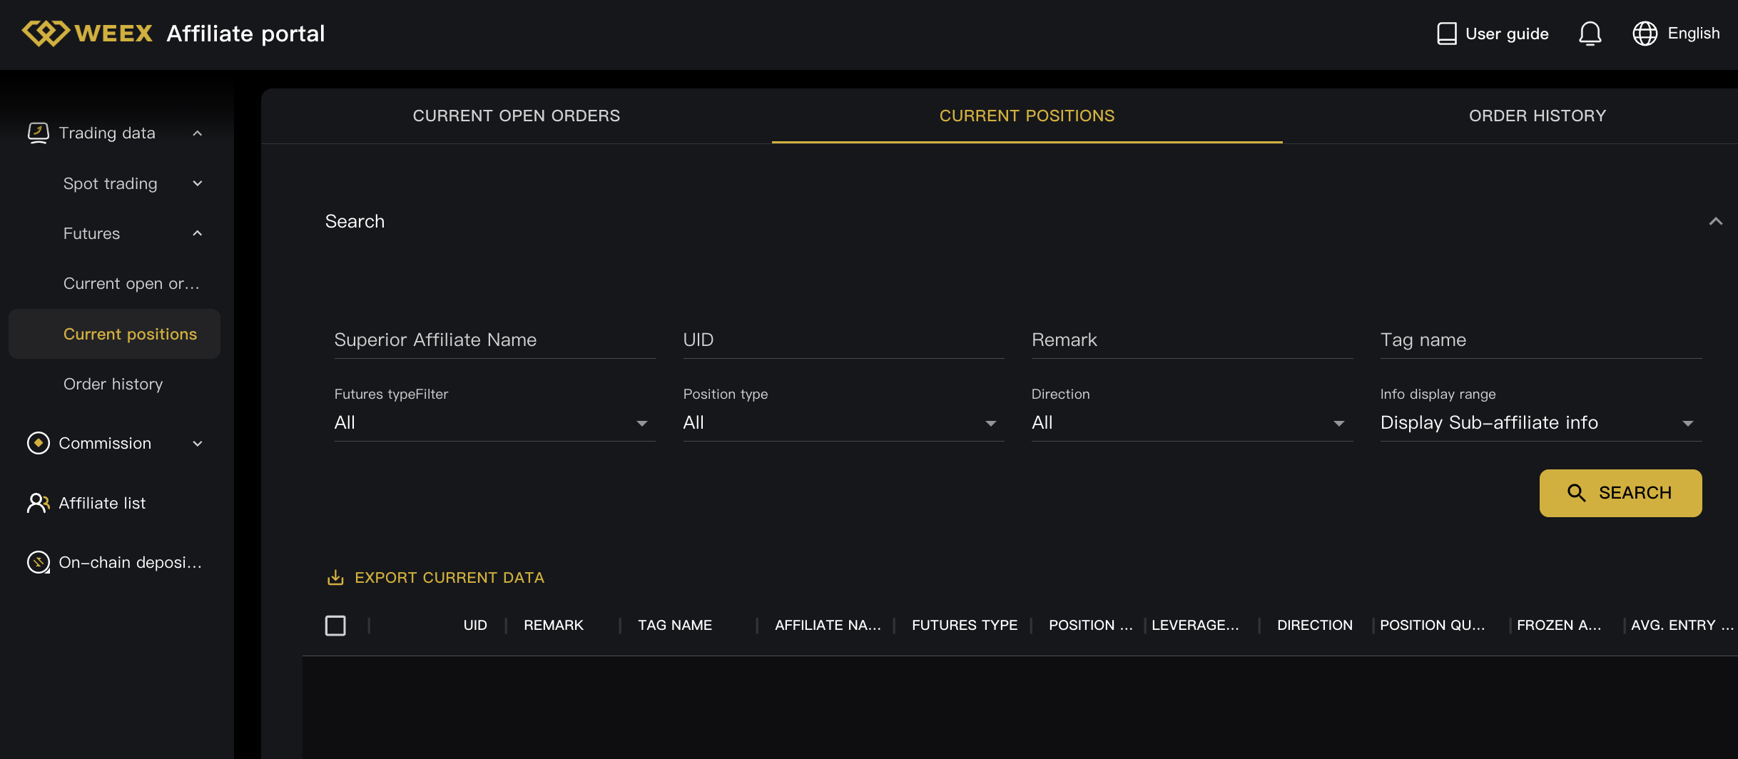
Task: Switch to Current Open Orders tab
Action: click(x=516, y=116)
